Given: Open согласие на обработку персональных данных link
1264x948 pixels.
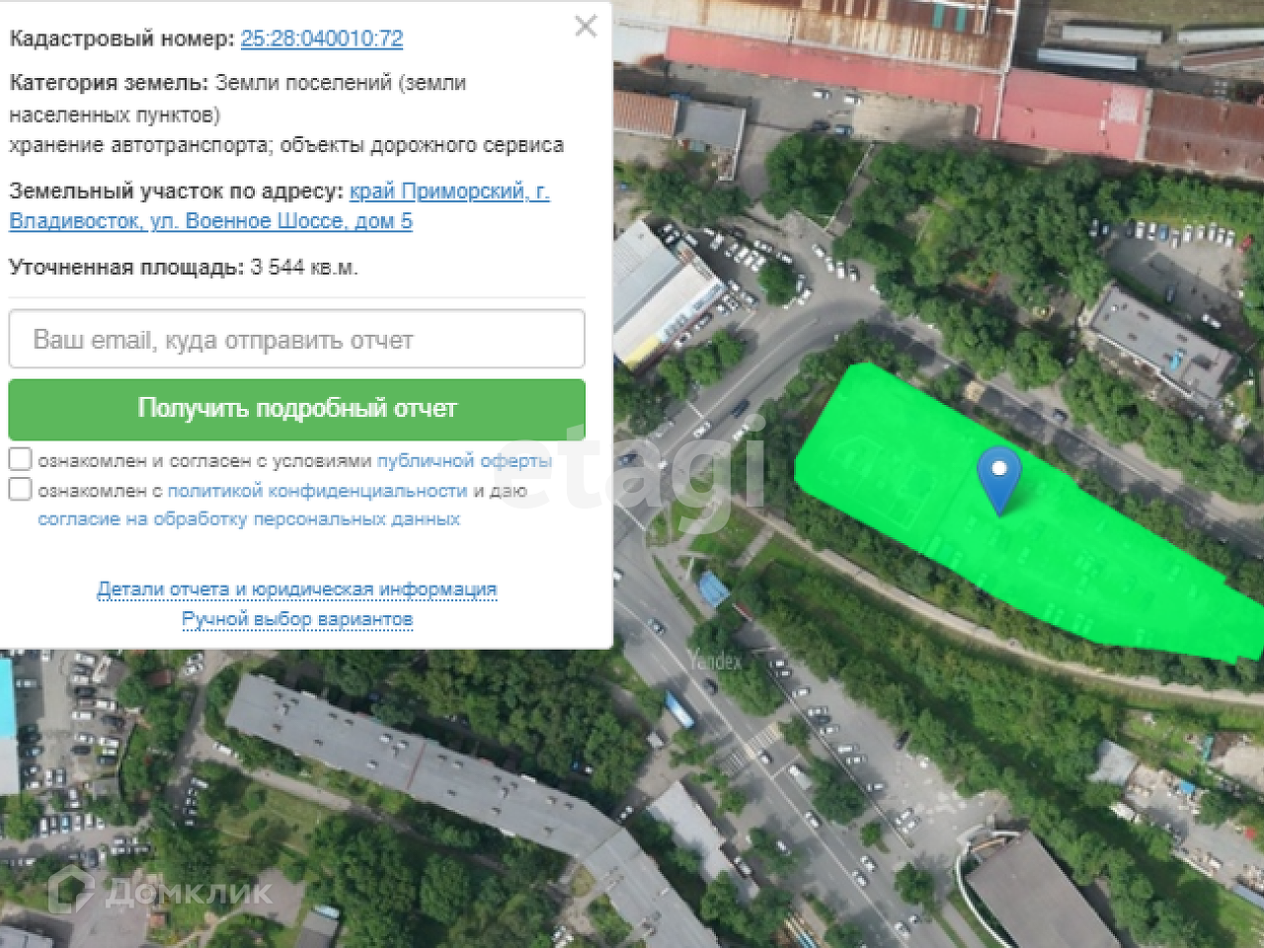Looking at the screenshot, I should pos(249,518).
